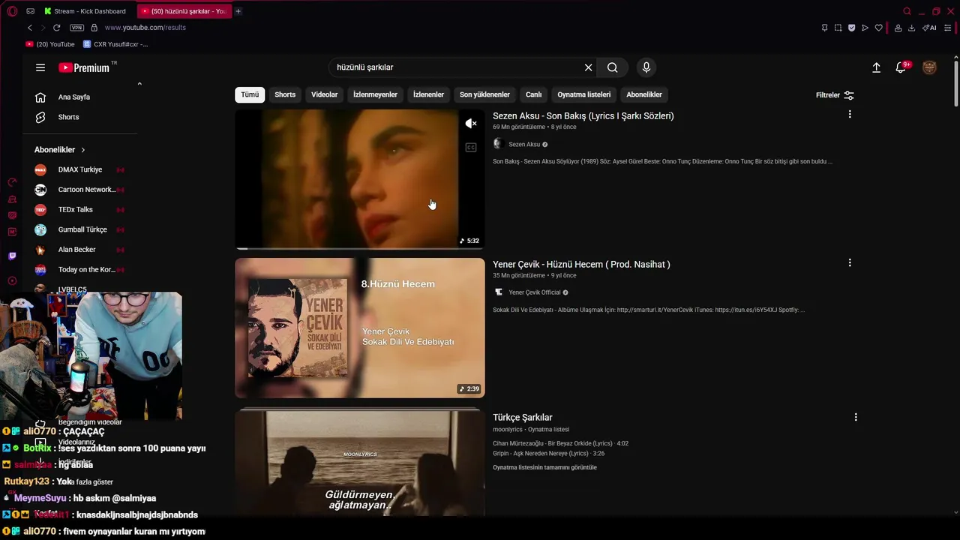Screen dimensions: 960x540
Task: Open the Filtreler filter panel
Action: coord(835,95)
